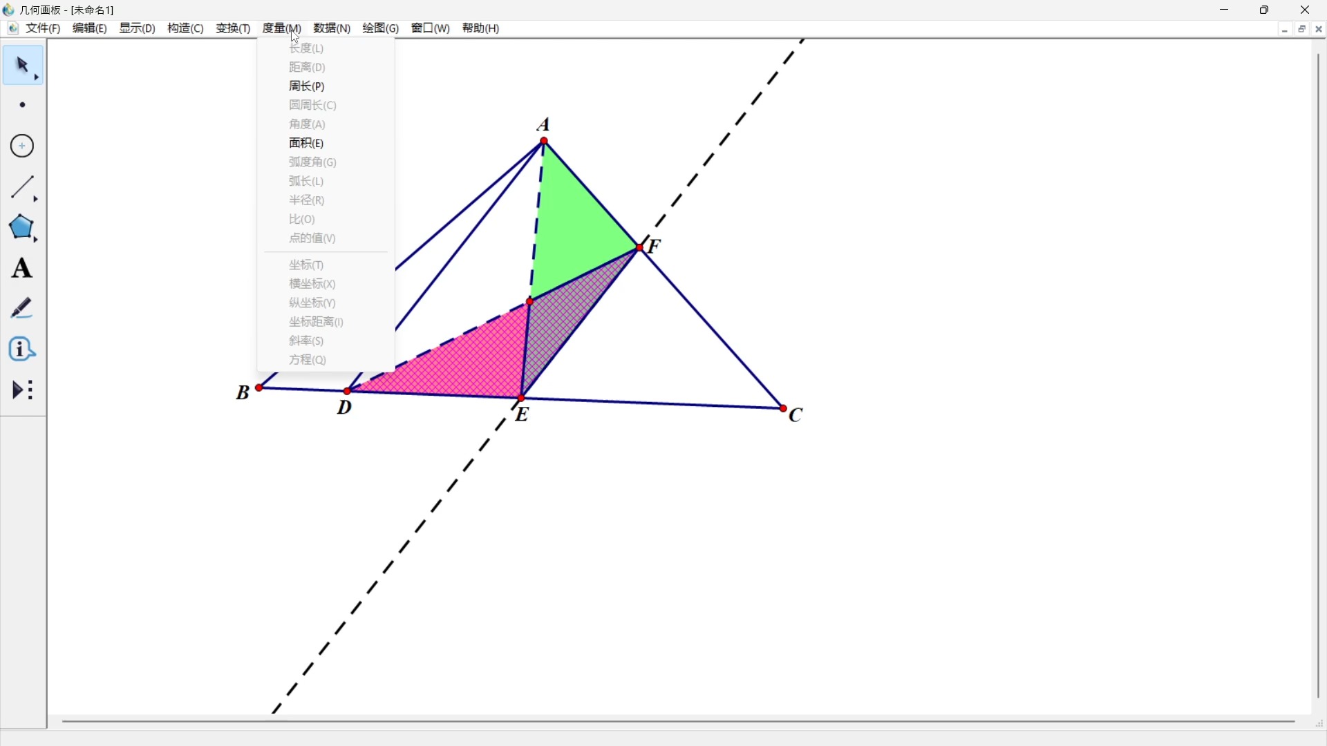Select point F on segment AC
This screenshot has width=1327, height=746.
640,247
